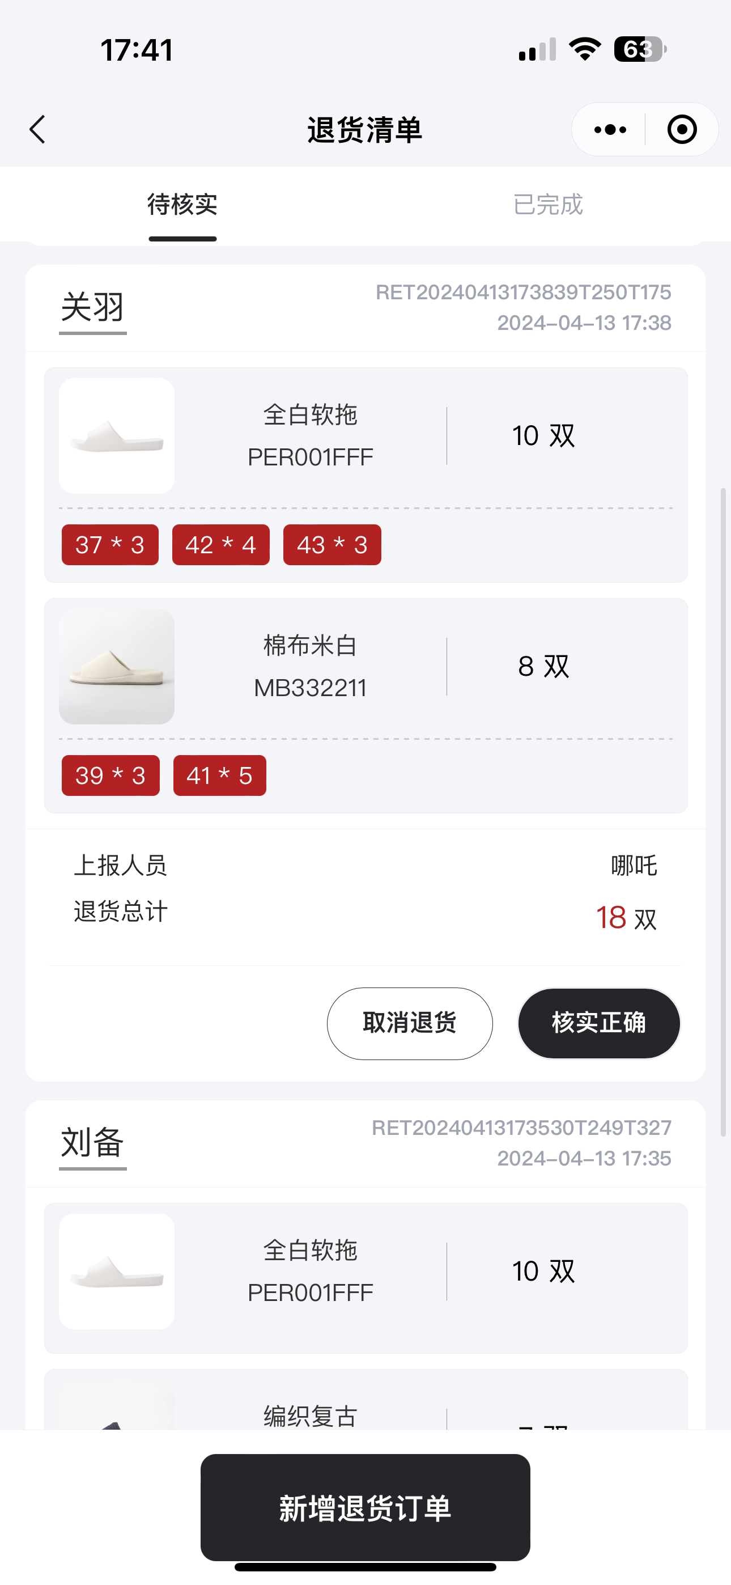Tap the customer name 刘备

(x=93, y=1143)
